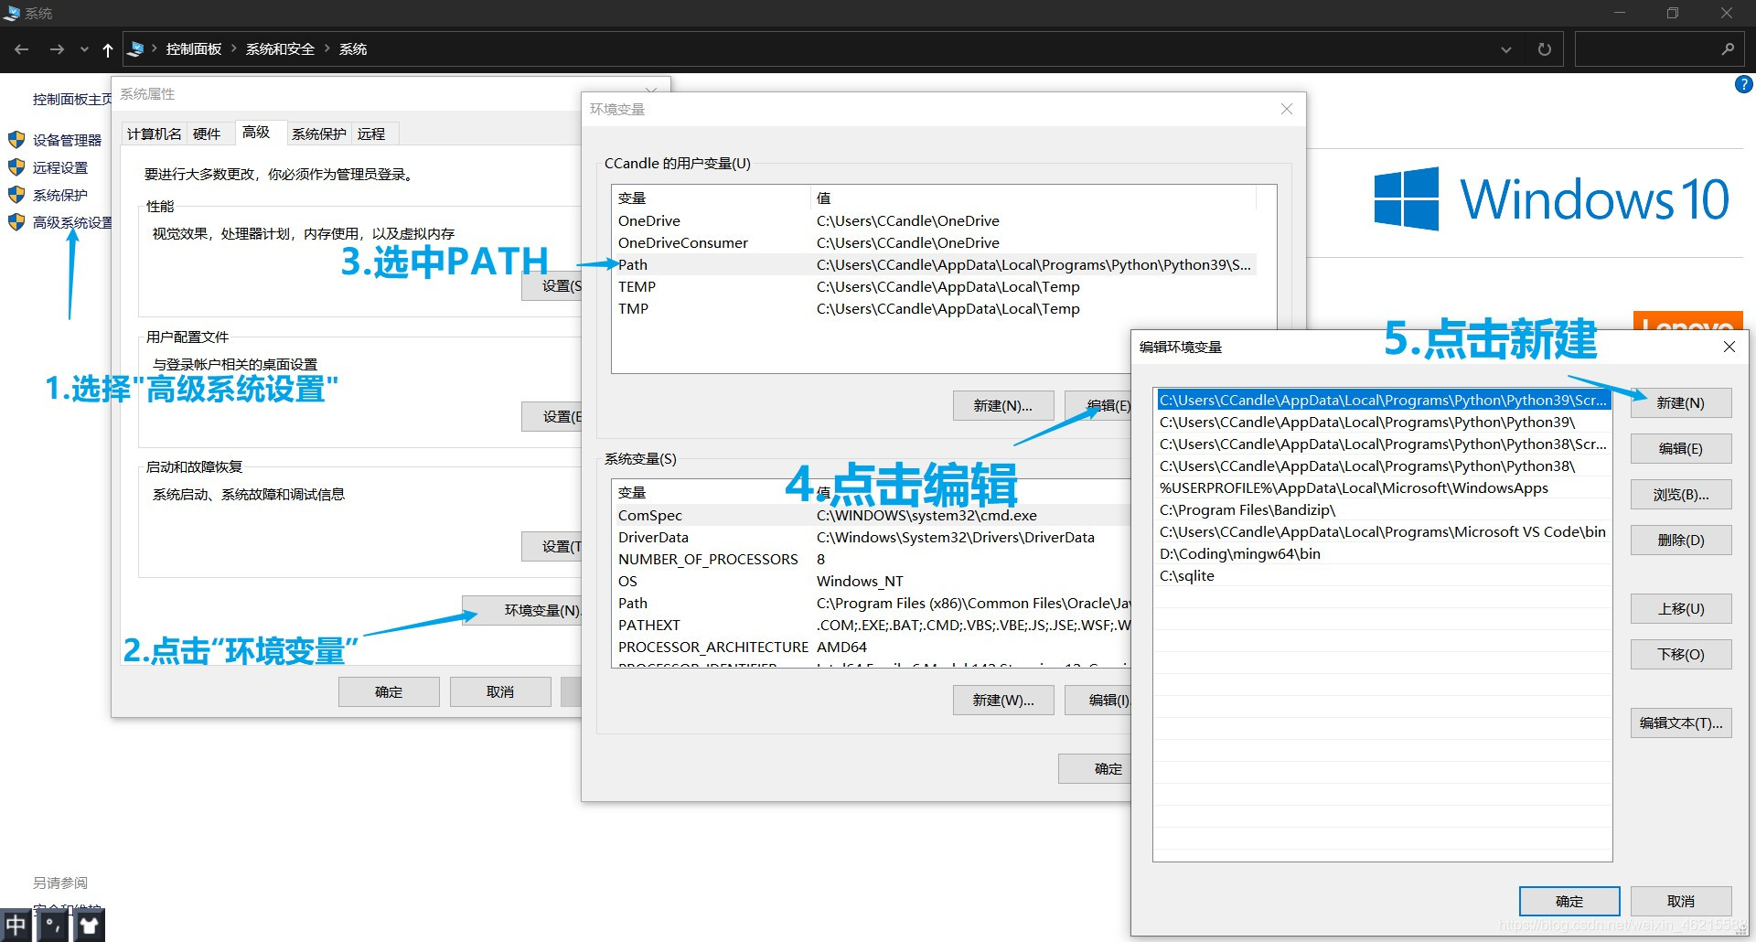Click shield icon next to 系统保护
This screenshot has width=1756, height=942.
(x=16, y=195)
